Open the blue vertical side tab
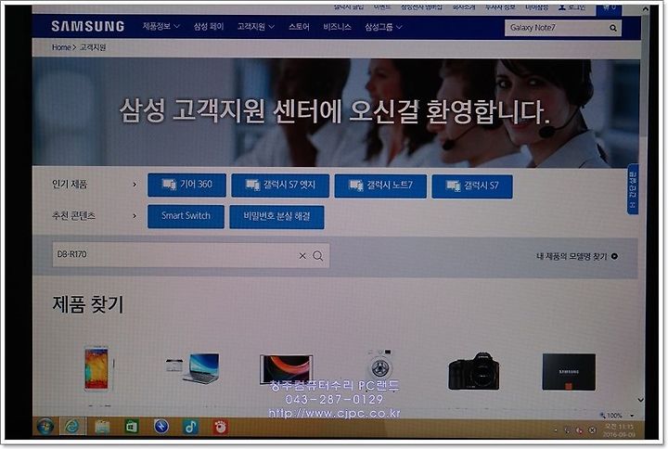This screenshot has height=449, width=668. click(633, 189)
